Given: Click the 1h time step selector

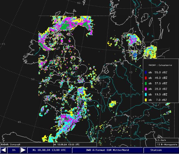Looking at the screenshot, I should [13, 150].
